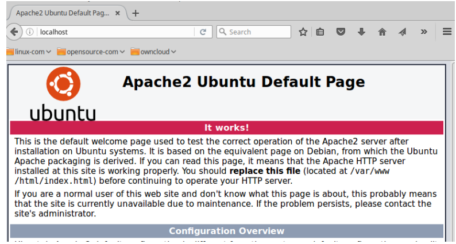Viewport: 456px width, 244px height.
Task: Click the Back navigation arrow
Action: (x=14, y=32)
